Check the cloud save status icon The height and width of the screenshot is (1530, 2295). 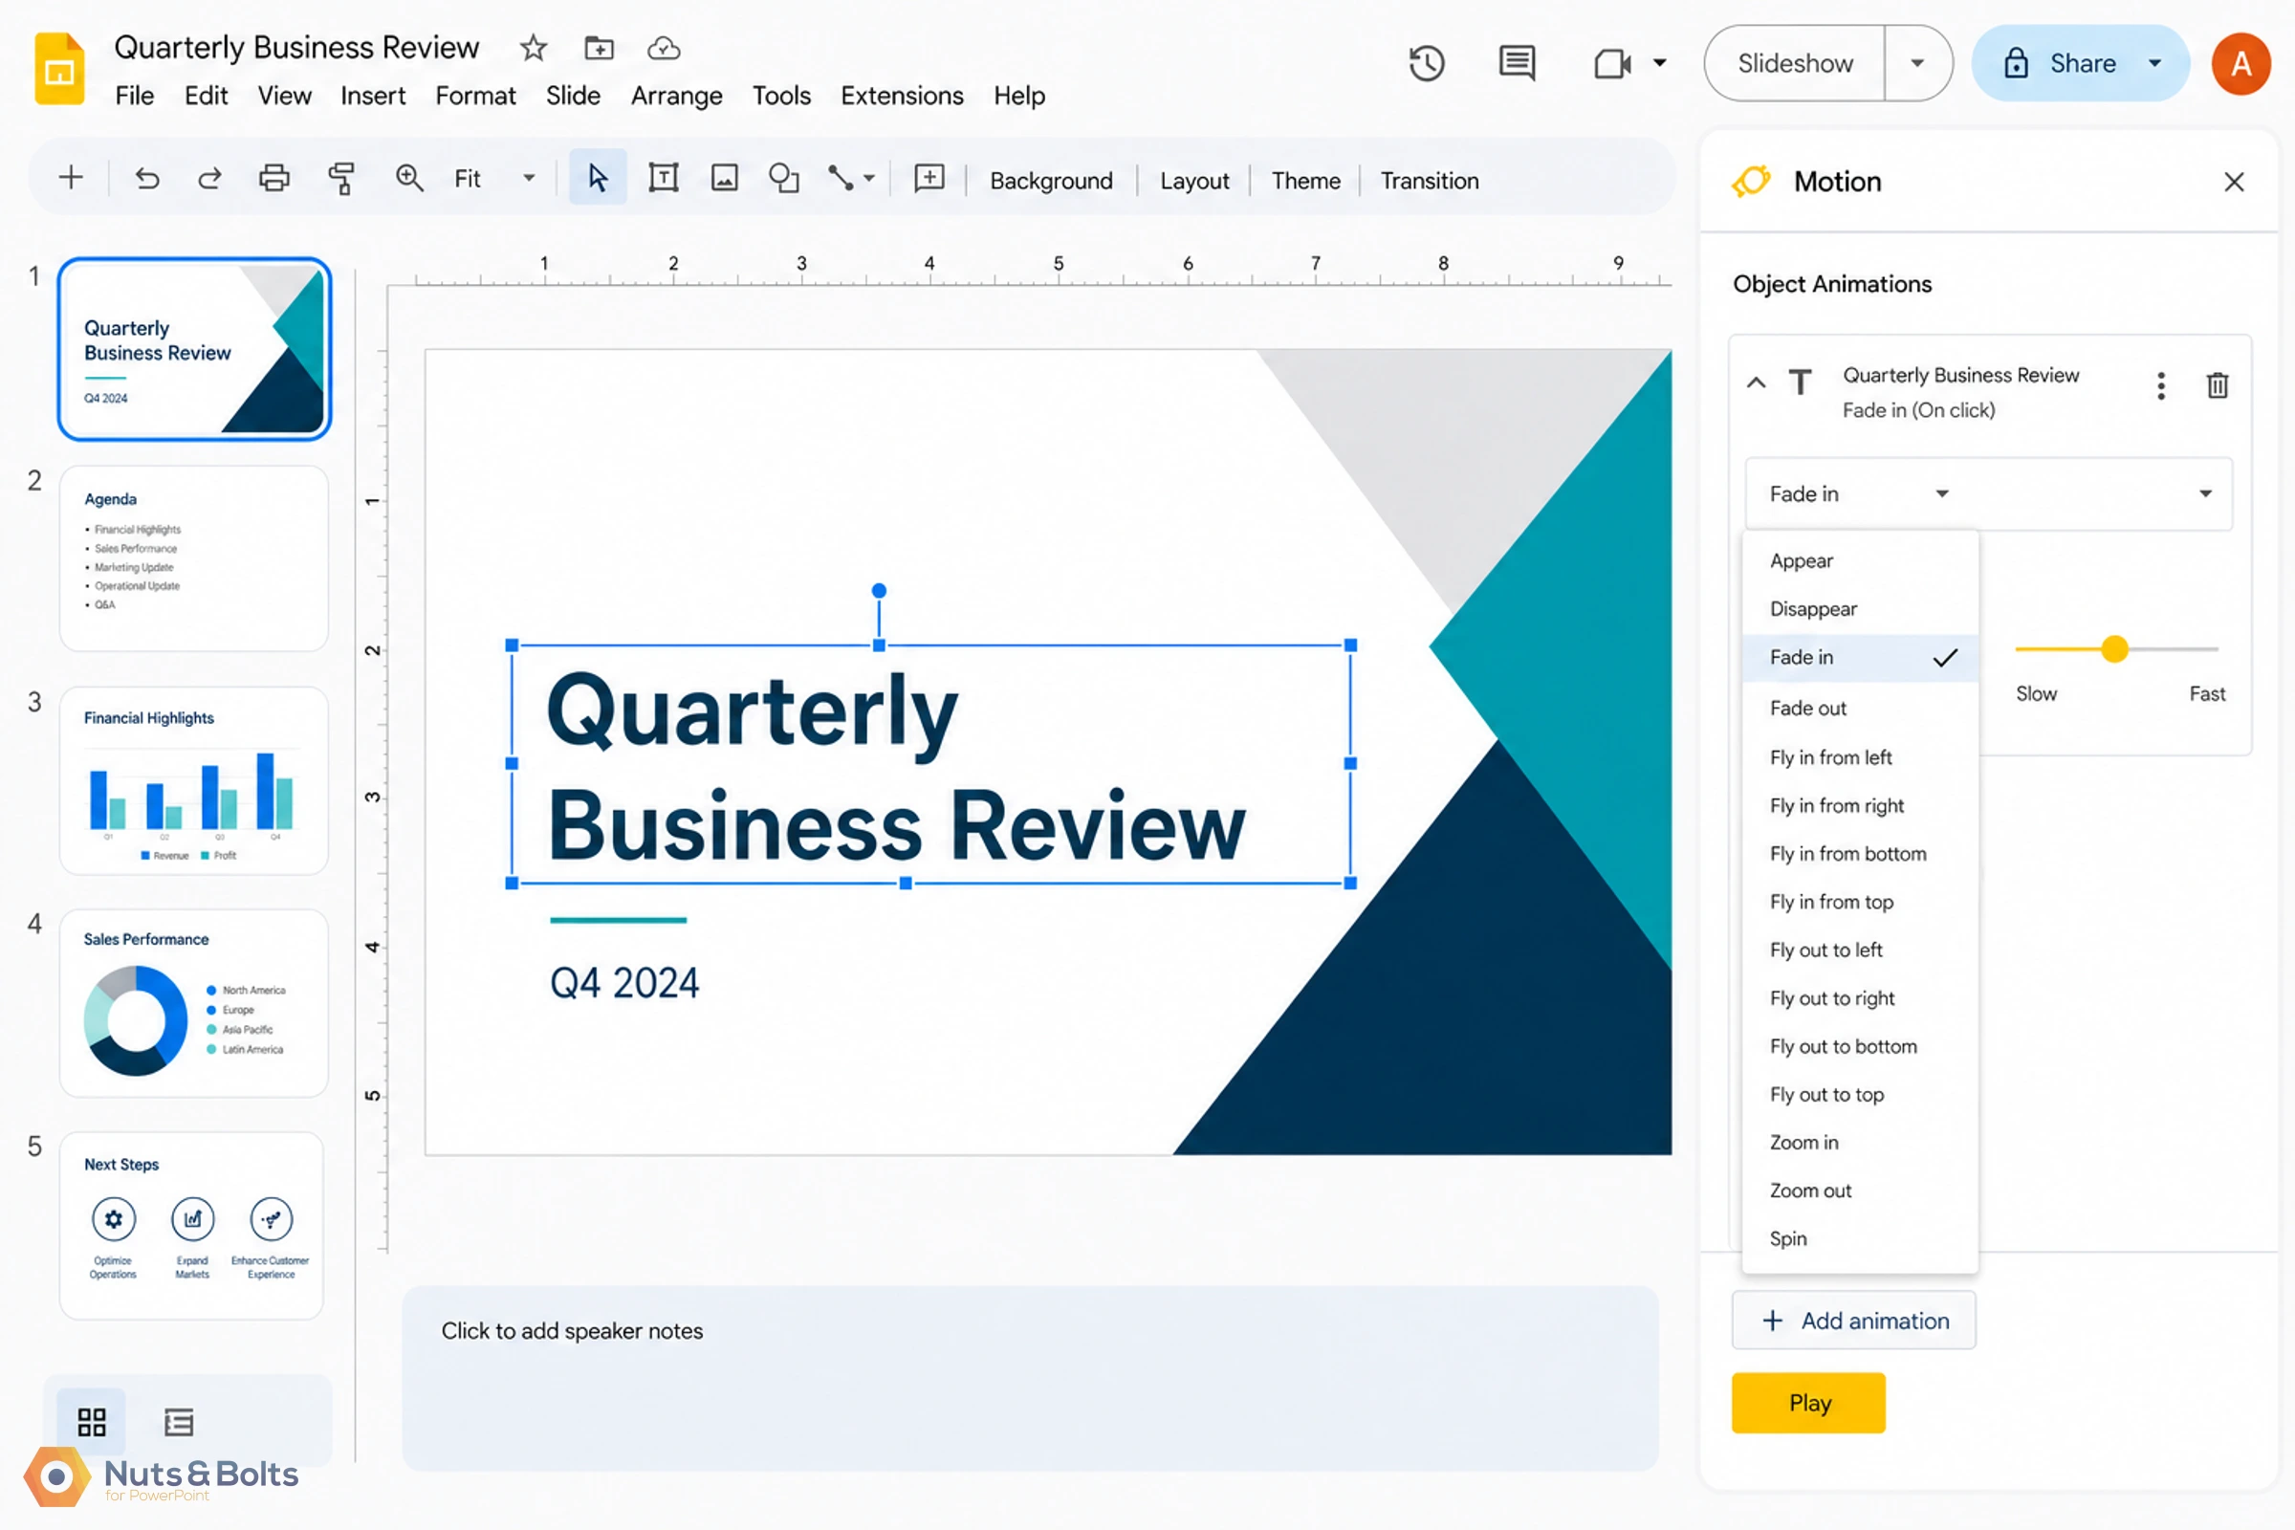pos(664,48)
